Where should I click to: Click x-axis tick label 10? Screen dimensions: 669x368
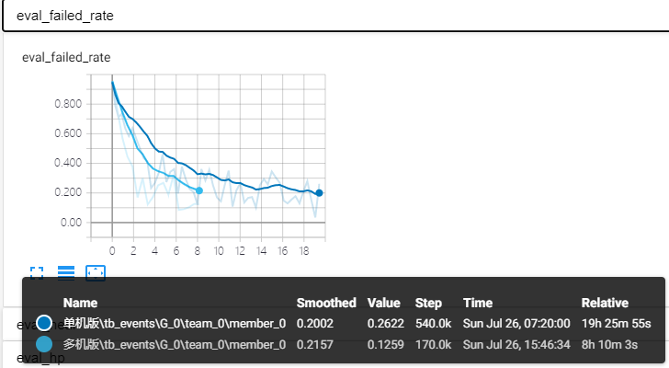pos(219,250)
